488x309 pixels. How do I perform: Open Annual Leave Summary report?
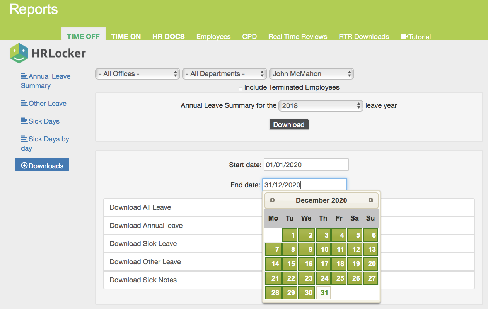coord(45,81)
